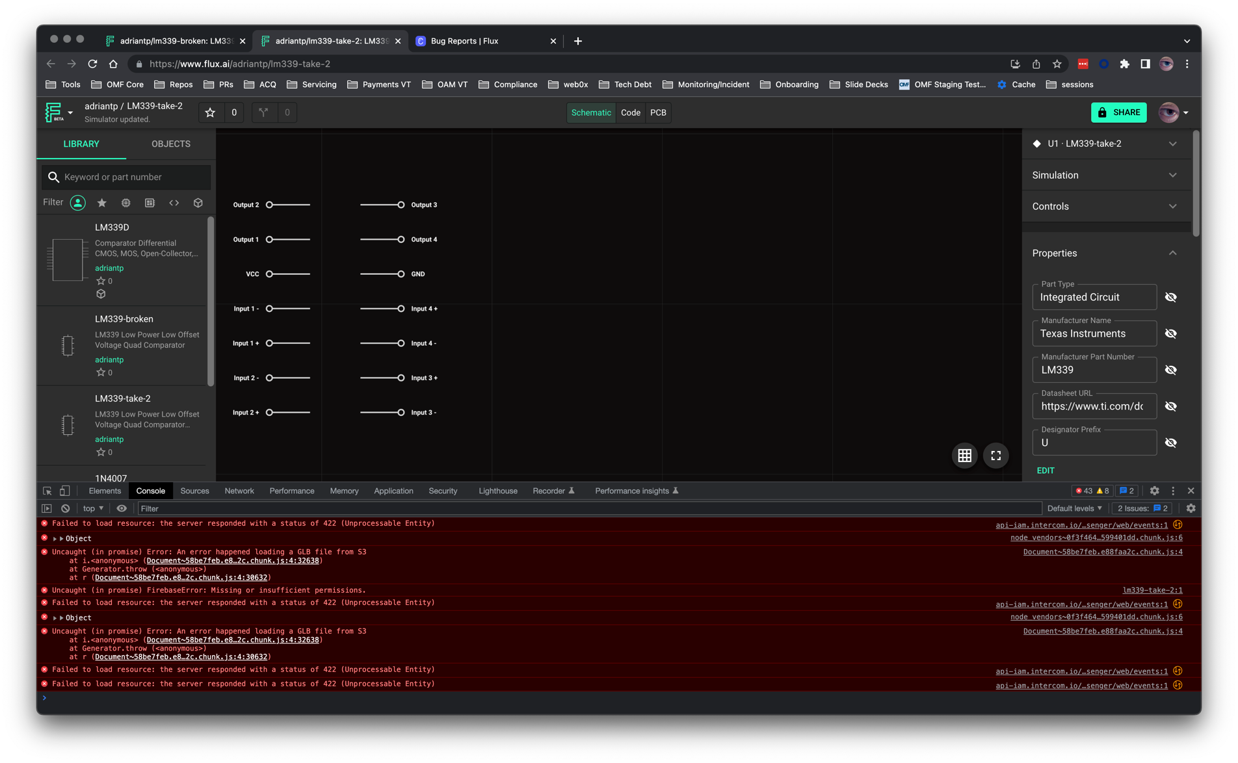This screenshot has height=763, width=1238.
Task: Click the SHARE button
Action: pyautogui.click(x=1118, y=112)
